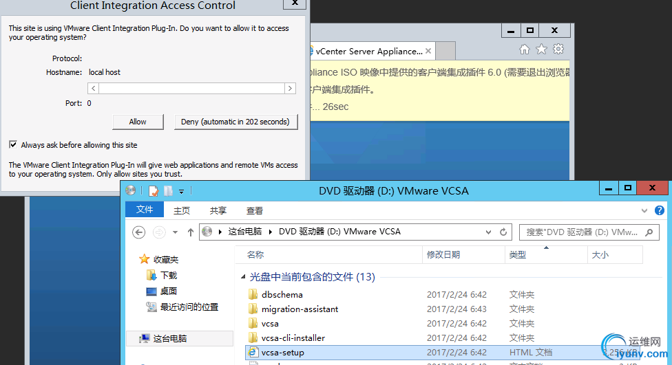Open the 文件 menu in Explorer
Screen dimensions: 672x365
(145, 210)
